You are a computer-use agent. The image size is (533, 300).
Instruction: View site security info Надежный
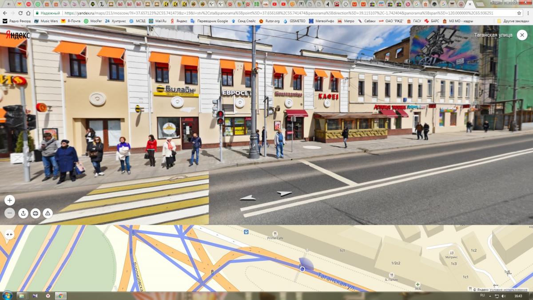point(48,13)
